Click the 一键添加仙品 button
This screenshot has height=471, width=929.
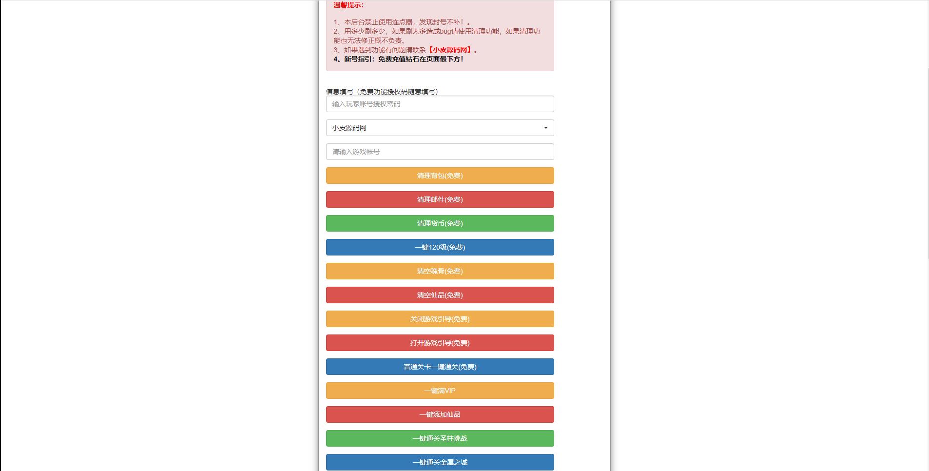440,414
